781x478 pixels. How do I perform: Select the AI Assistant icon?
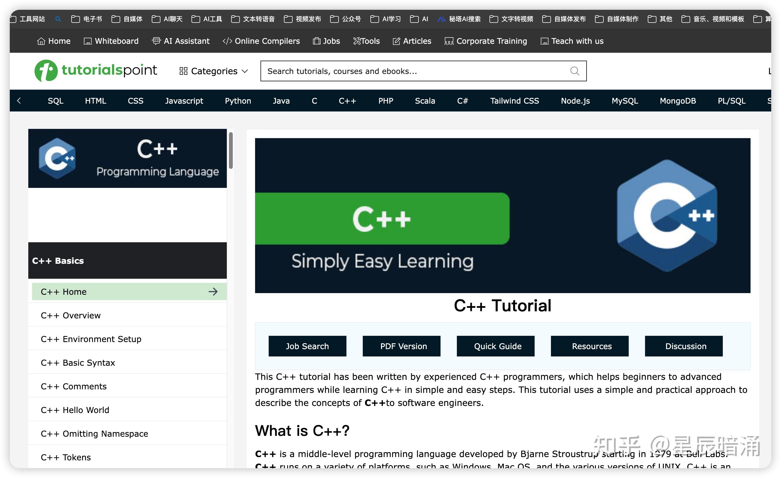[x=157, y=41]
